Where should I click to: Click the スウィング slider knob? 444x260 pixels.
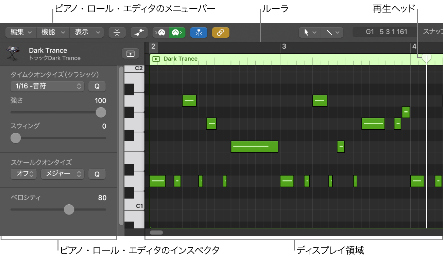click(x=16, y=138)
